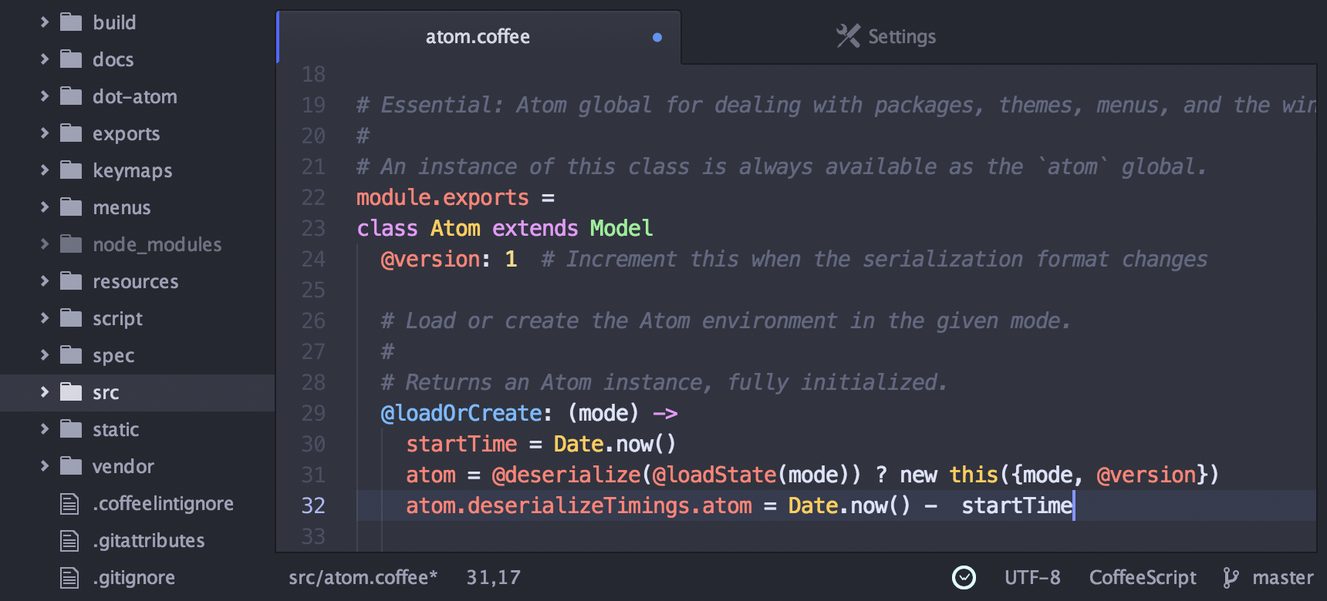Open the CoffeeScript grammar selector
Image resolution: width=1327 pixels, height=601 pixels.
coord(1143,578)
